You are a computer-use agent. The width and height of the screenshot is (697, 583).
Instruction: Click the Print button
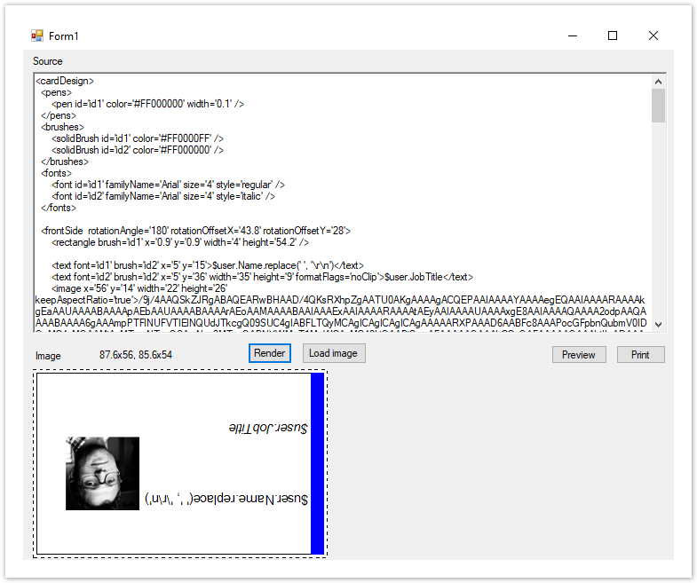pos(639,354)
